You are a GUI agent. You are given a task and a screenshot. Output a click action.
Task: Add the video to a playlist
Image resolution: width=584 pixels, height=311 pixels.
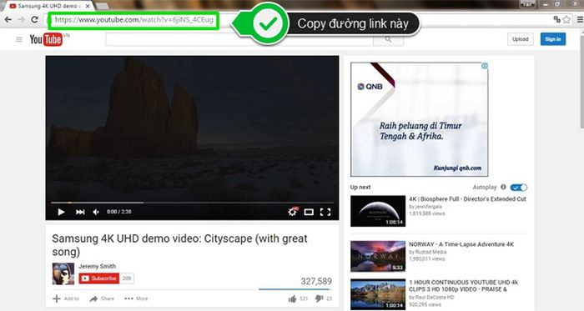coord(66,298)
